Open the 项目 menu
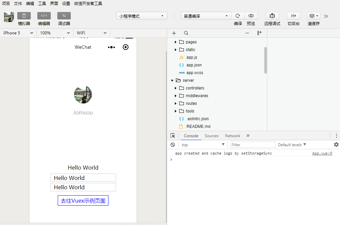This screenshot has height=225, width=340. (x=6, y=3)
